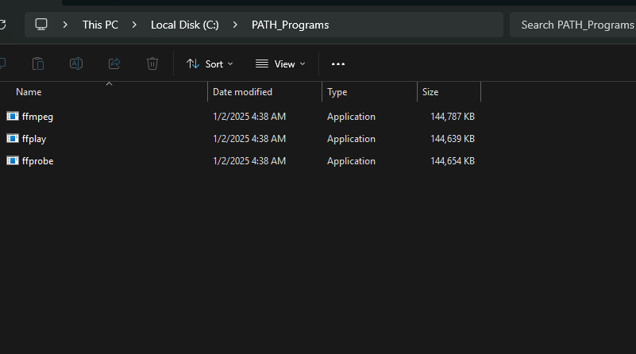Click the Share icon in the toolbar
This screenshot has height=354, width=636.
[114, 63]
